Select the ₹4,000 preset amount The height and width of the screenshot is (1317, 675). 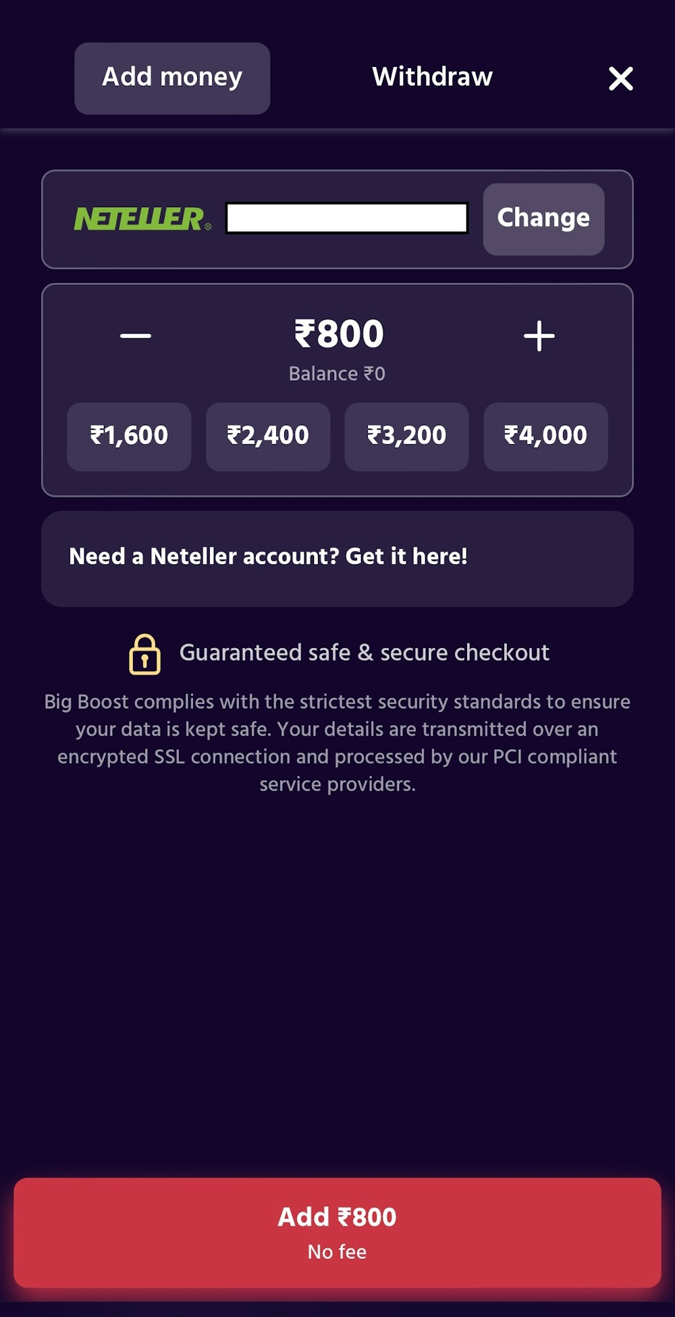(545, 435)
